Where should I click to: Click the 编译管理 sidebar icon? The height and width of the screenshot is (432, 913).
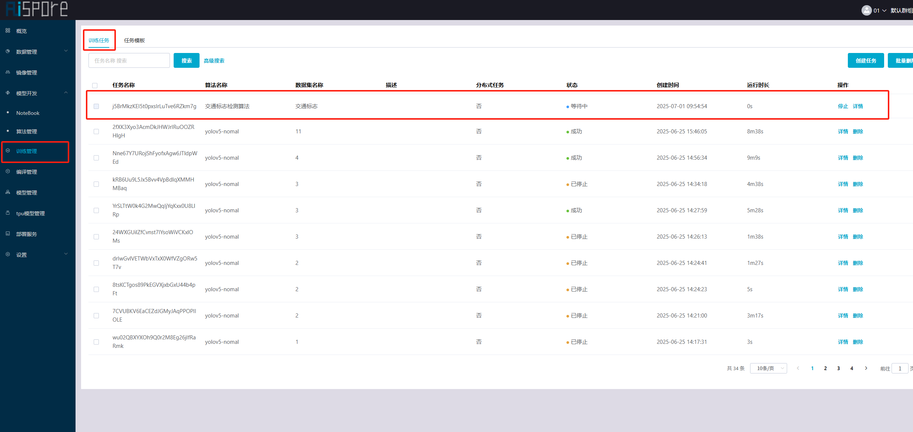[8, 172]
